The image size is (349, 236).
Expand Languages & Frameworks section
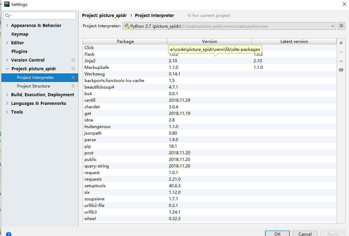pos(7,103)
